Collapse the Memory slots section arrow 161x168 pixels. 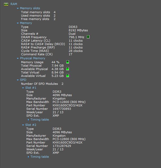(18, 8)
